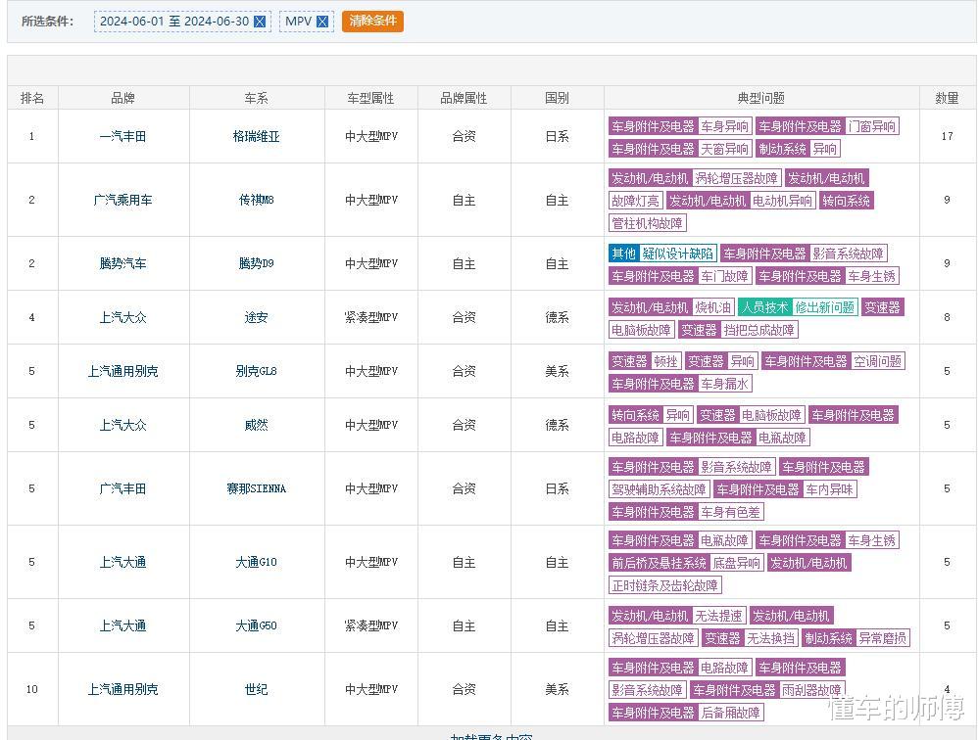Image resolution: width=978 pixels, height=740 pixels.
Task: Remove the 2024-06-01 至 2024-06-30 date filter
Action: (260, 22)
